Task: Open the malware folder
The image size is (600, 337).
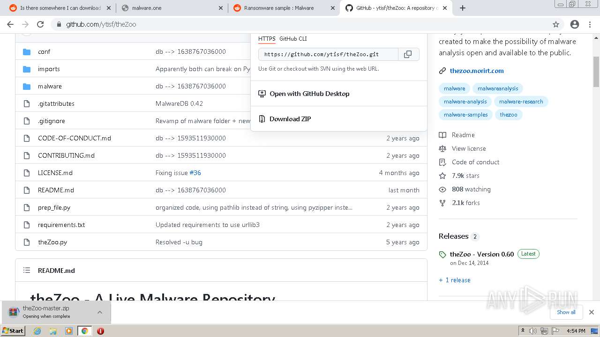Action: coord(50,86)
